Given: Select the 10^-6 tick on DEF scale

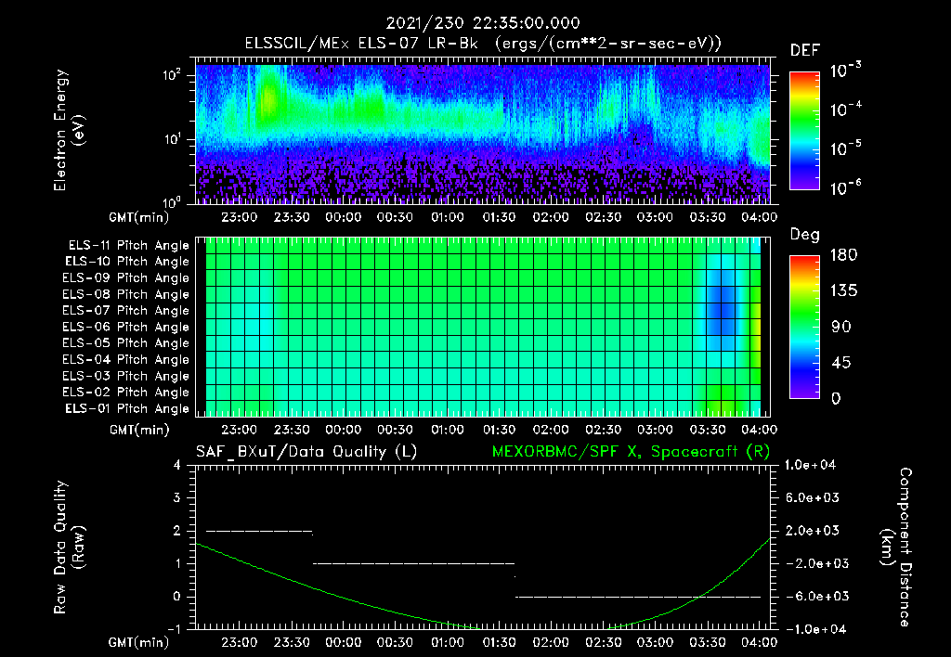Looking at the screenshot, I should pos(845,187).
